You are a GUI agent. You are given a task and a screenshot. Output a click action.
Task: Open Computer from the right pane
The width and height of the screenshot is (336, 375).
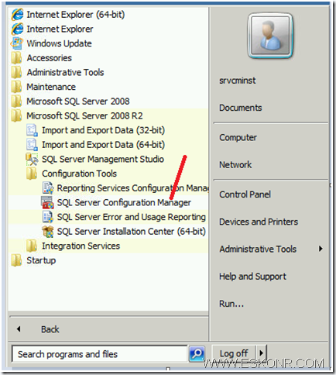(238, 138)
